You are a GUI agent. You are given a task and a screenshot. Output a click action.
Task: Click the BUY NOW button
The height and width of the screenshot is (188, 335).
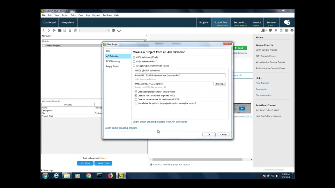point(85,163)
